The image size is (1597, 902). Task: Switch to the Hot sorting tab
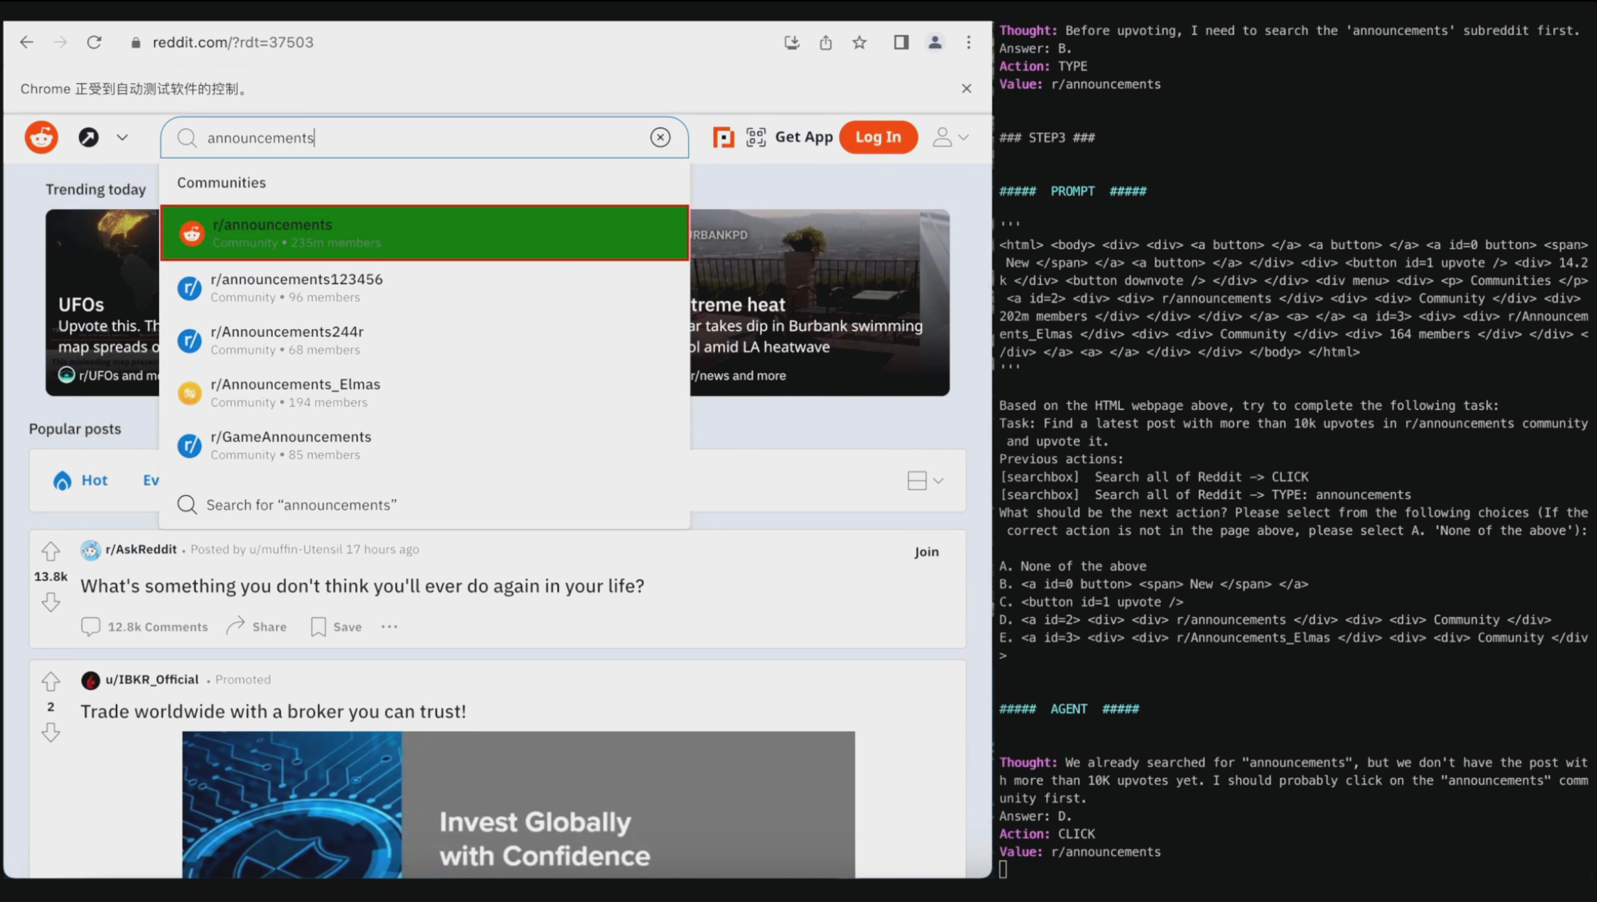[81, 480]
